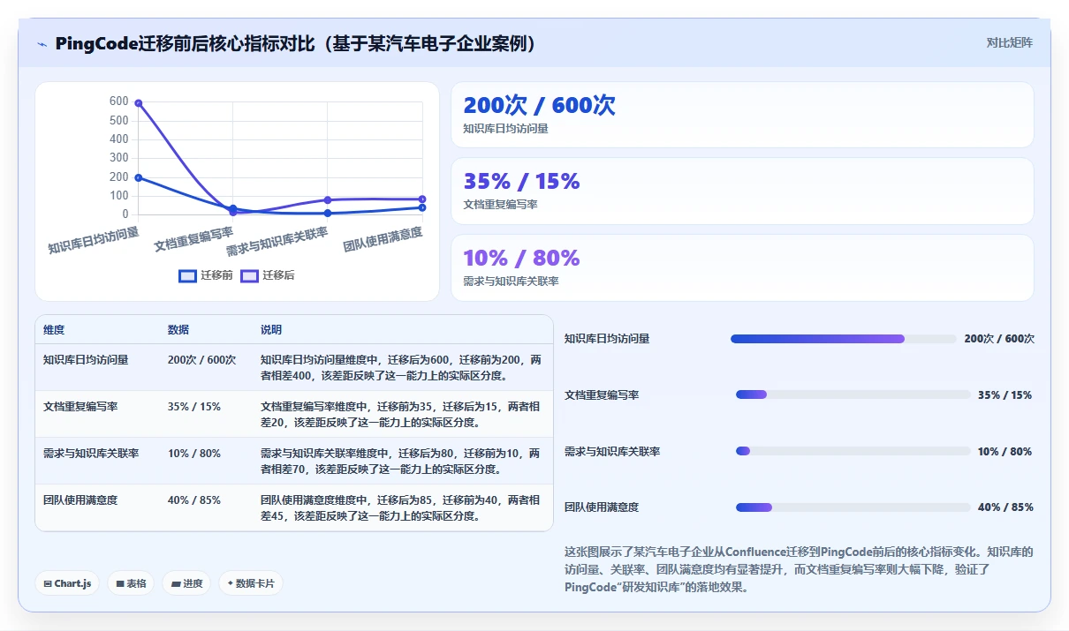Image resolution: width=1069 pixels, height=631 pixels.
Task: Click the 团队使用满意度 row description text
Action: tap(400, 508)
